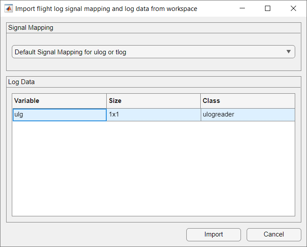Click the Import button
The image size is (307, 247).
[x=213, y=234]
